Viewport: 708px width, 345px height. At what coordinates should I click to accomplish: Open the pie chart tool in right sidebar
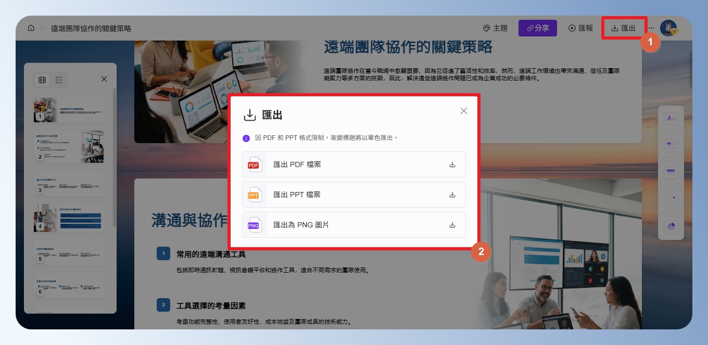coord(671,226)
